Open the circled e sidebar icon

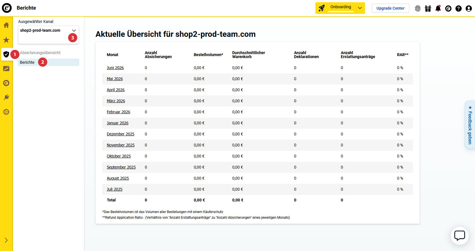pyautogui.click(x=6, y=83)
